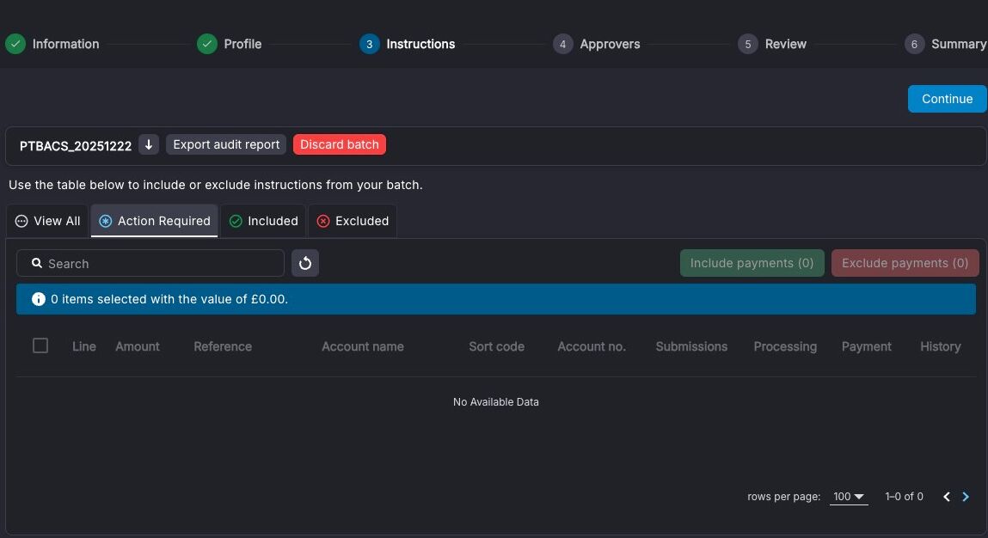988x538 pixels.
Task: Sort by the Submissions column header
Action: click(691, 346)
